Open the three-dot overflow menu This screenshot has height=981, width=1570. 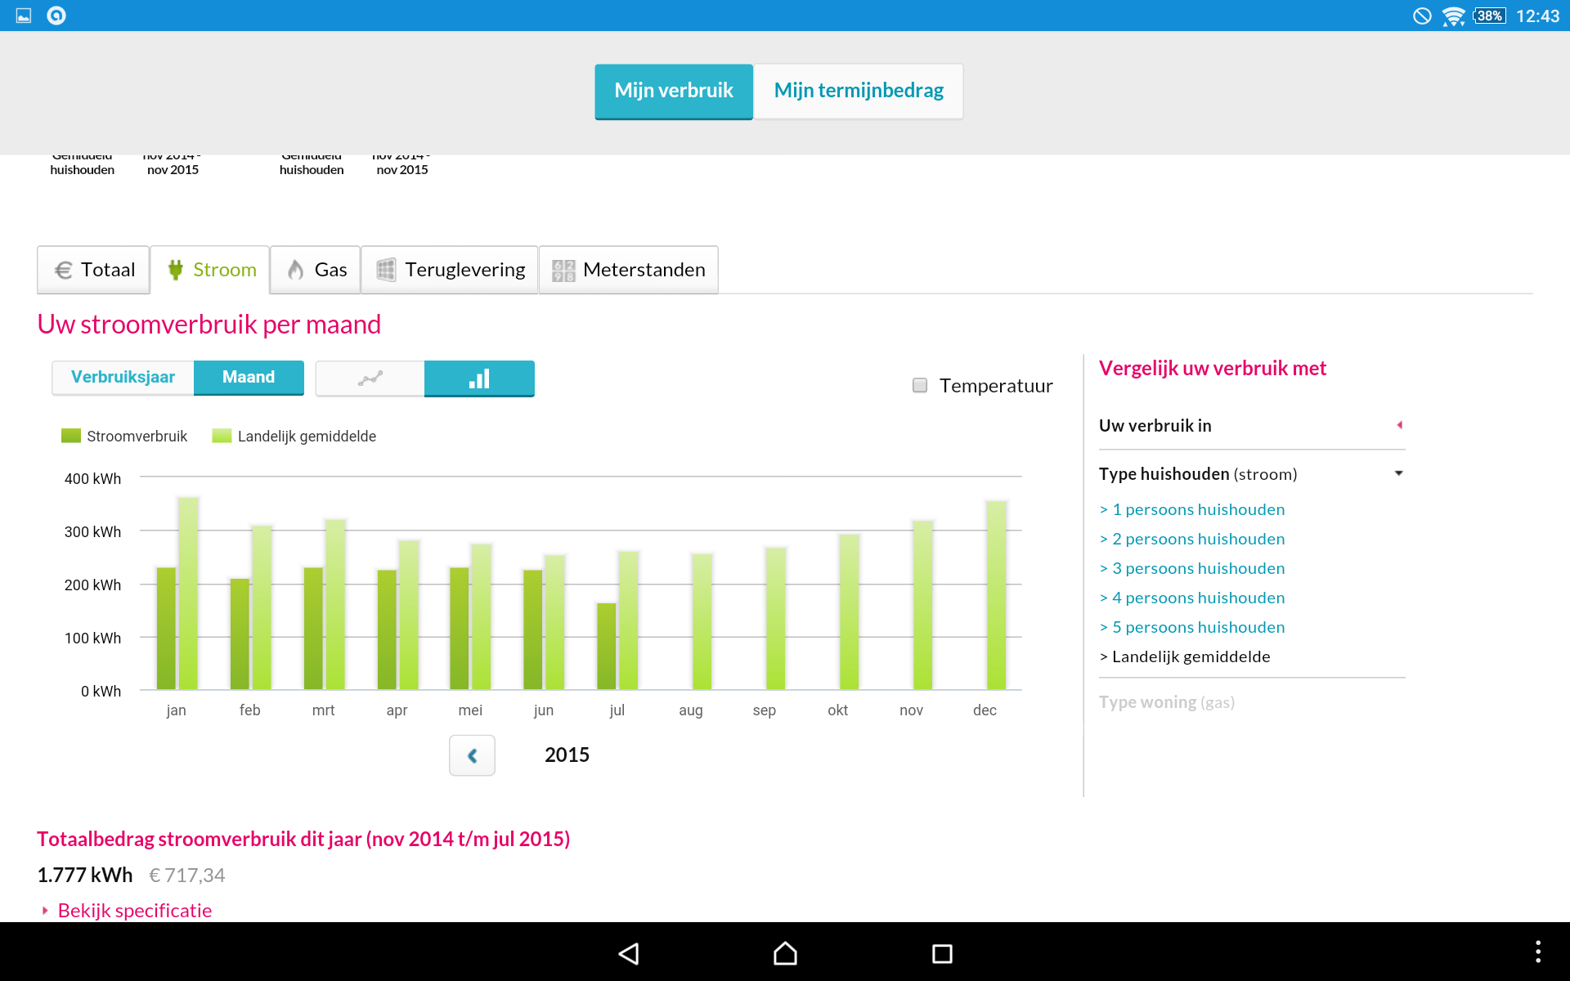pos(1537,952)
